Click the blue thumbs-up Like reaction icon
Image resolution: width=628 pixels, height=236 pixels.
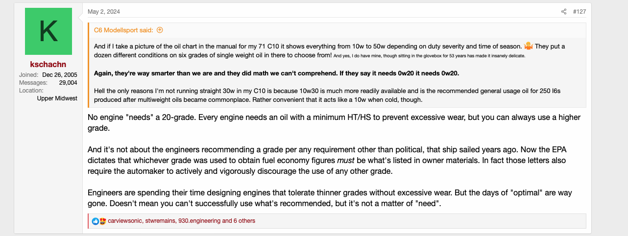96,221
